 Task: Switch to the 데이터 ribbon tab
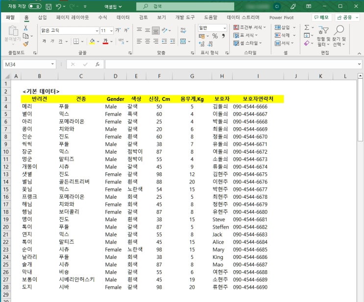click(123, 18)
